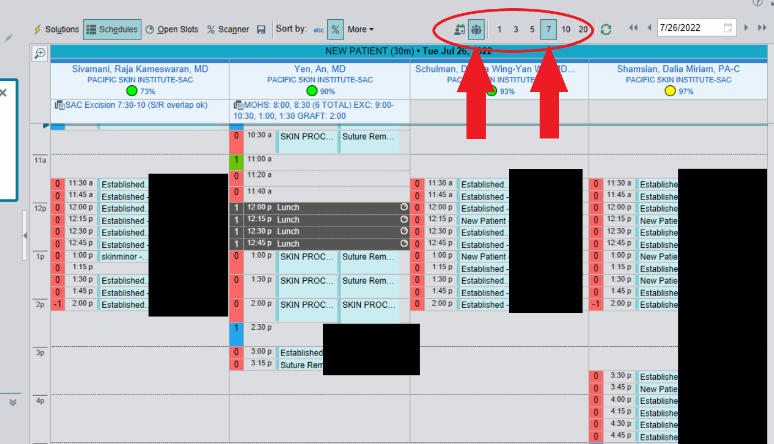Open the calendar picker in the date field
This screenshot has width=774, height=444.
(x=727, y=26)
